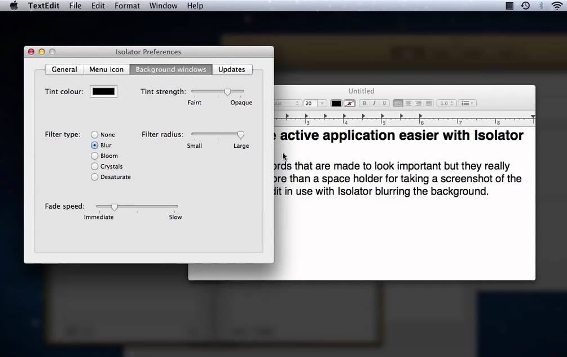Open the Apple menu
567x357 pixels.
(x=14, y=6)
